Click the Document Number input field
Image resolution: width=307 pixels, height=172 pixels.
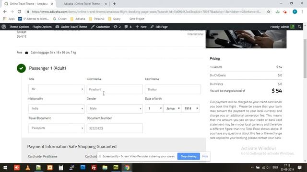115,128
